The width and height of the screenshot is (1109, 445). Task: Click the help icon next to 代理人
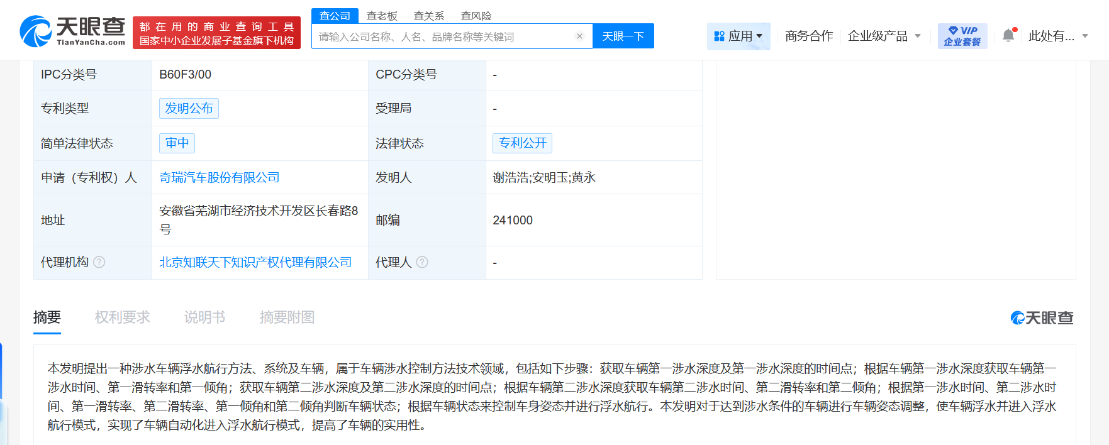[422, 262]
